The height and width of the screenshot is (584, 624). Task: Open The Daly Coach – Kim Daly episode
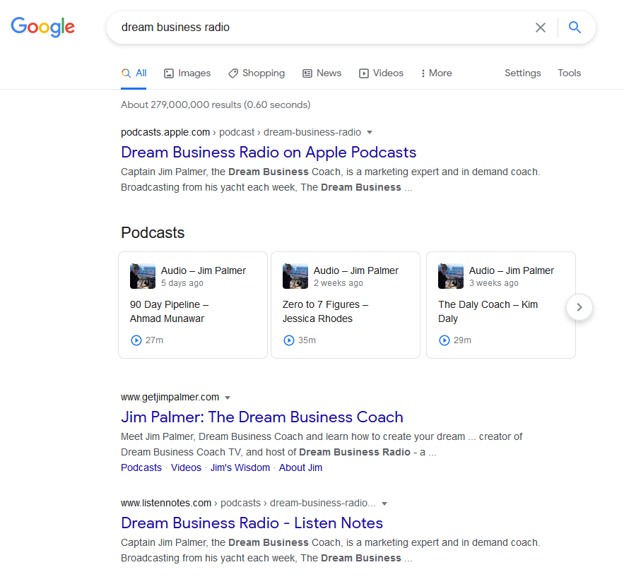[x=488, y=311]
